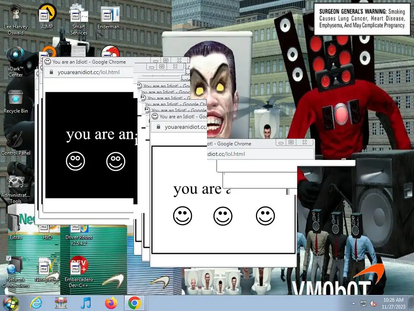
Task: Select the Embarcadero Dev-C++ shortcut
Action: pyautogui.click(x=79, y=272)
